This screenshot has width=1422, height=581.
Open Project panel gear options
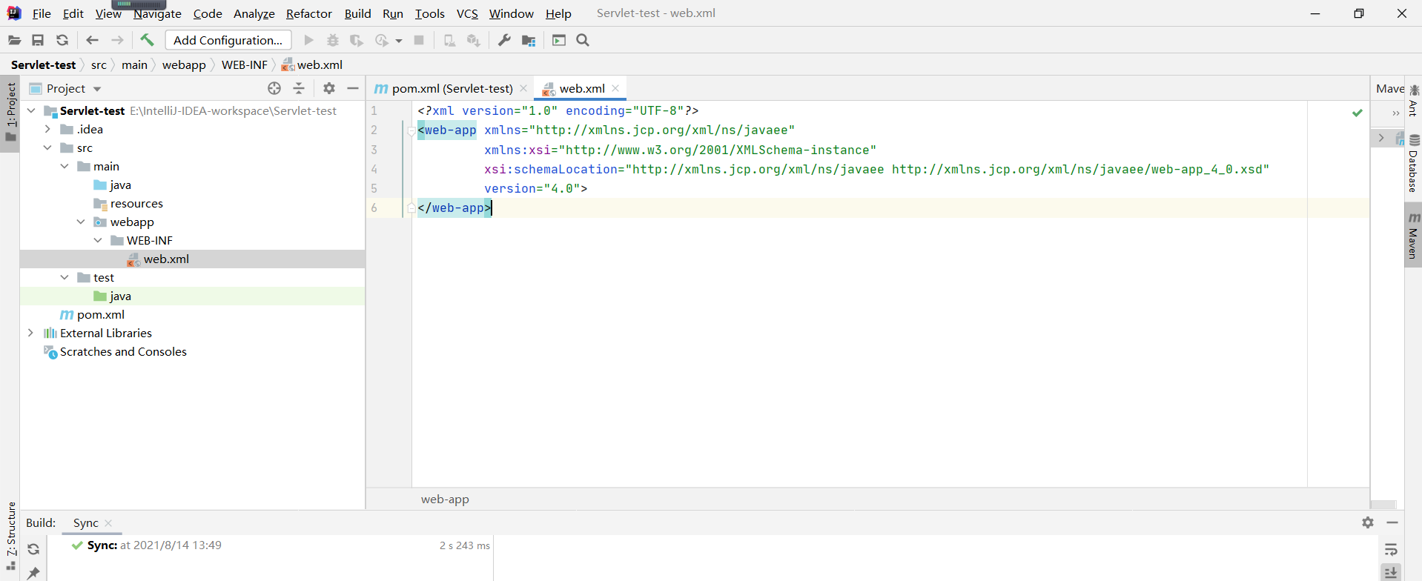[329, 88]
